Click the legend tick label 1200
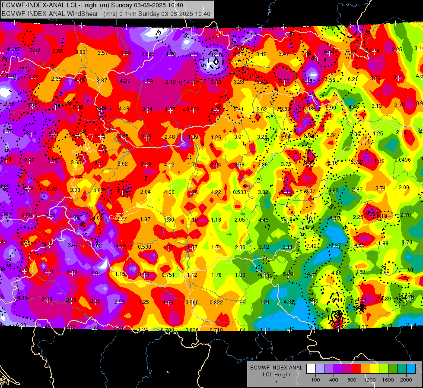The height and width of the screenshot is (388, 423). 369,380
